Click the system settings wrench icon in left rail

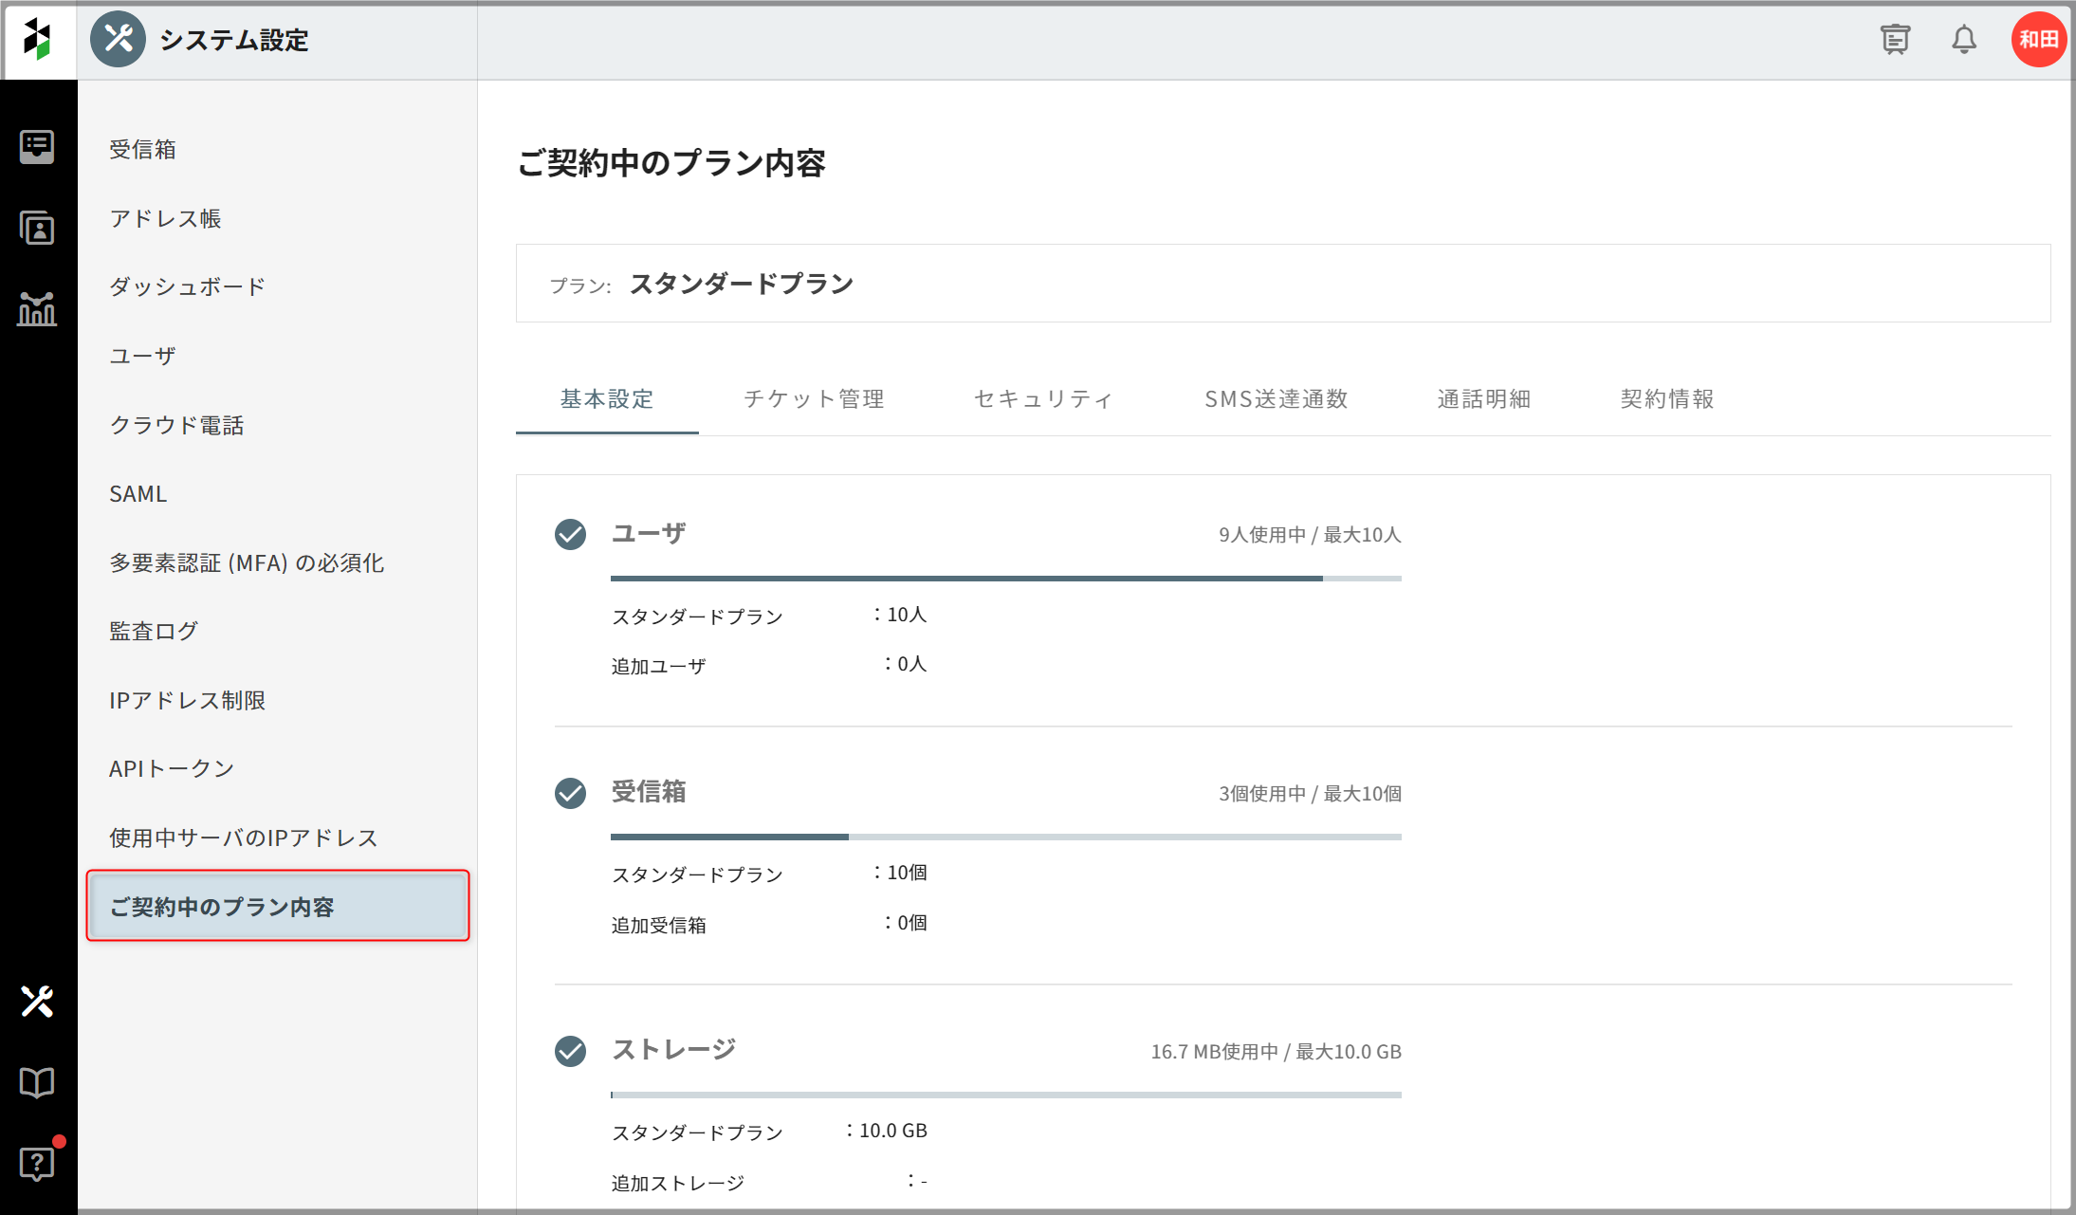(37, 1002)
